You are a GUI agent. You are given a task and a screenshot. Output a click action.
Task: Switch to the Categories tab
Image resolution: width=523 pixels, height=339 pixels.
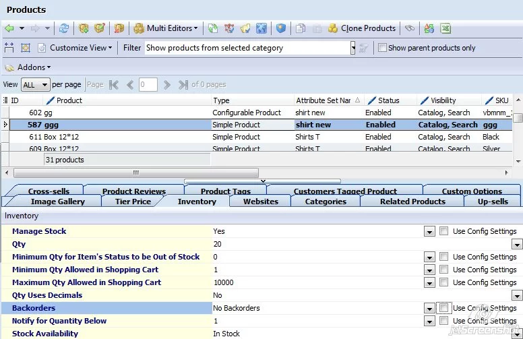tap(326, 202)
